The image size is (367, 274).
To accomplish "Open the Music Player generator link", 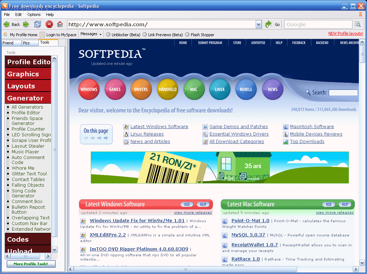I will point(25,152).
